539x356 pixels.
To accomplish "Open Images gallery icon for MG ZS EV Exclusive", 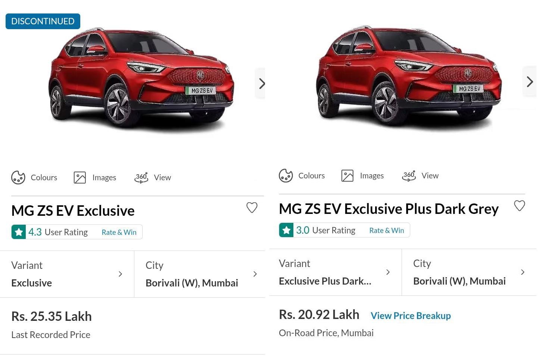I will [80, 177].
